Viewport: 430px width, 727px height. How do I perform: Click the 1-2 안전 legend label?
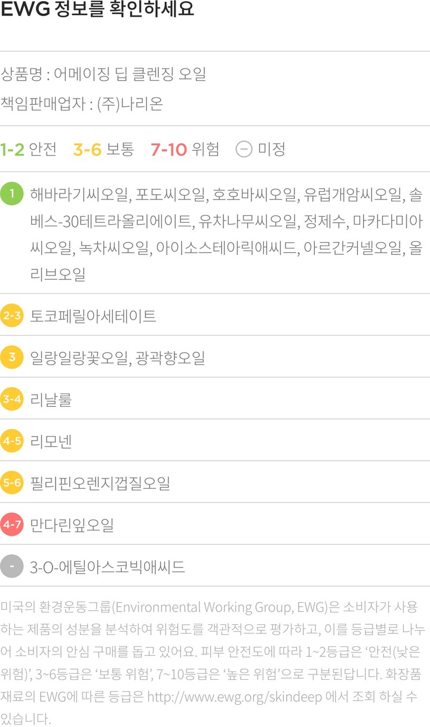click(x=28, y=149)
